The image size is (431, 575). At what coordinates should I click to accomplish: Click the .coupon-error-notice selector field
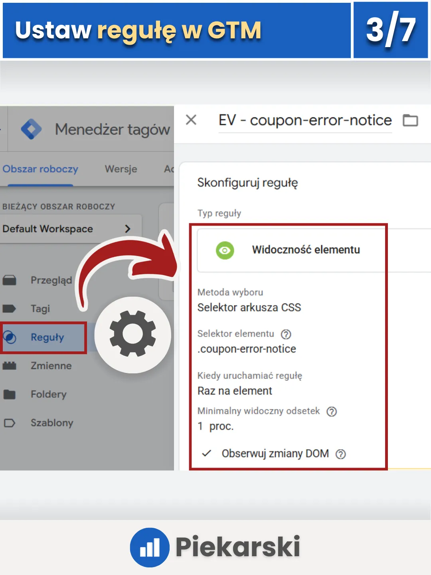247,349
